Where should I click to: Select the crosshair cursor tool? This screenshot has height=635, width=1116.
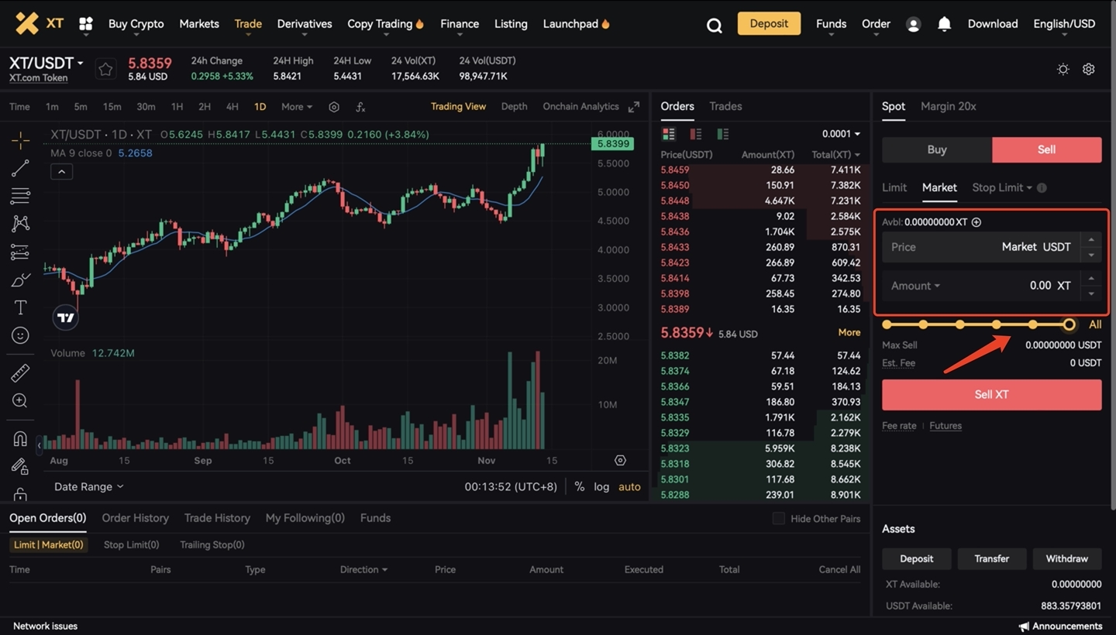(x=20, y=139)
